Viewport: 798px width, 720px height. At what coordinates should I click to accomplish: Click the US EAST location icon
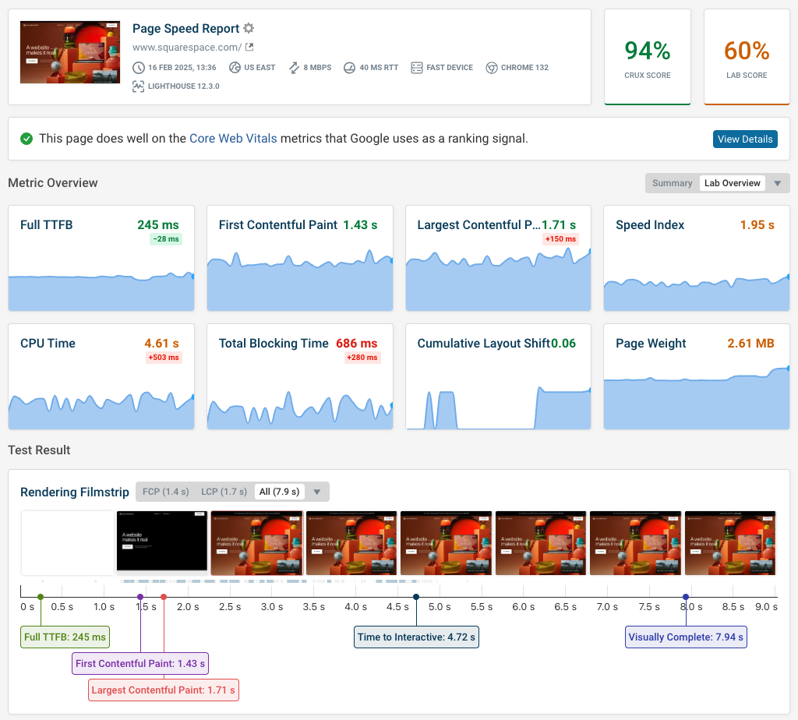click(235, 68)
